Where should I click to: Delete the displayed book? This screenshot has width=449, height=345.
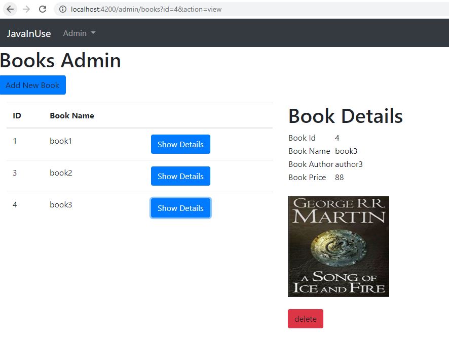point(306,319)
